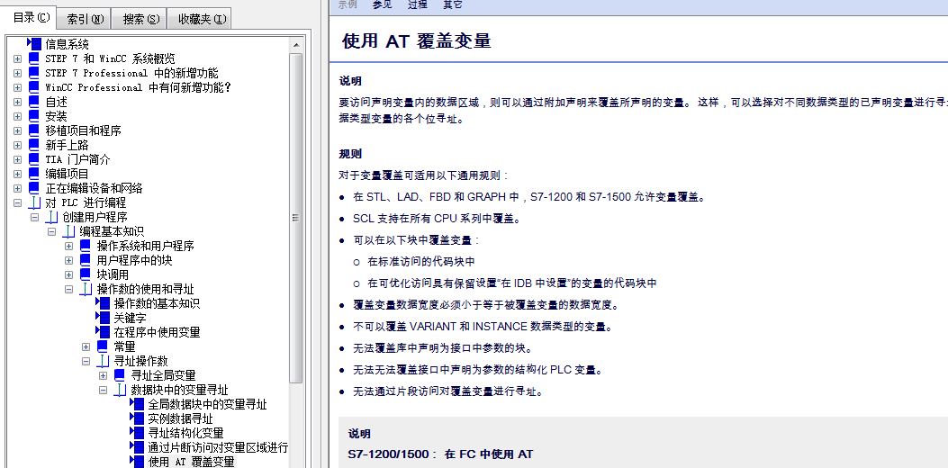Expand 操作系统和用户程序 node
The image size is (948, 468).
69,246
